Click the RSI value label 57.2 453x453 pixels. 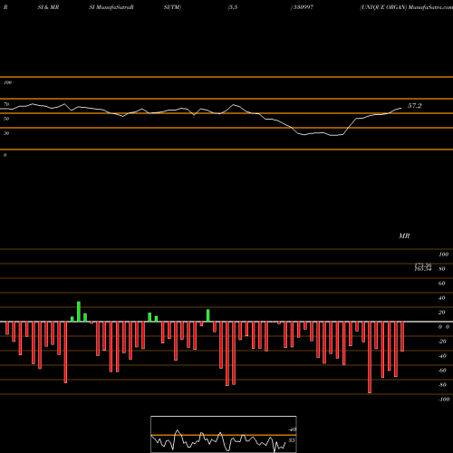tap(414, 106)
